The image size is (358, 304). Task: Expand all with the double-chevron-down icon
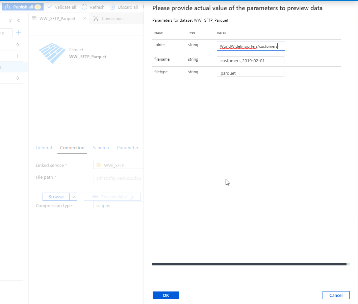[10, 21]
